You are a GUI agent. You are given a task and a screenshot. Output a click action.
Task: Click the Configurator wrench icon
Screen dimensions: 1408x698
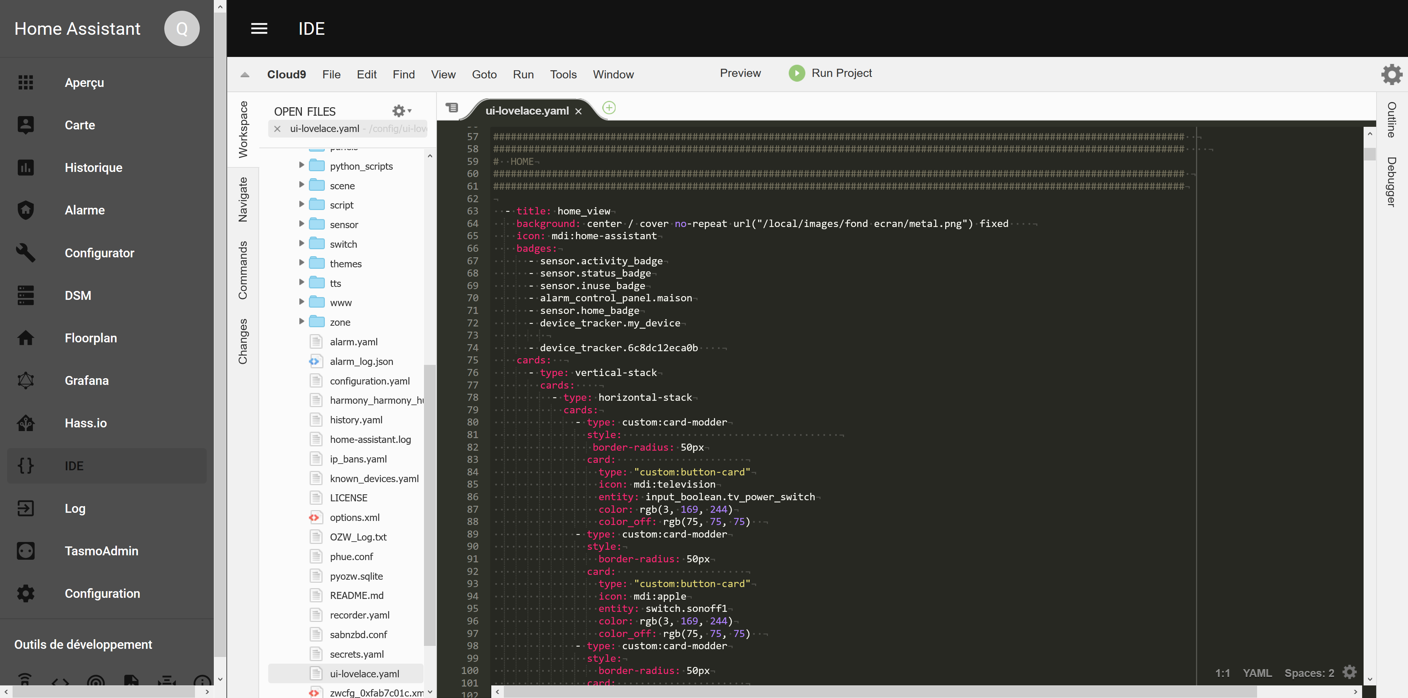pos(25,253)
